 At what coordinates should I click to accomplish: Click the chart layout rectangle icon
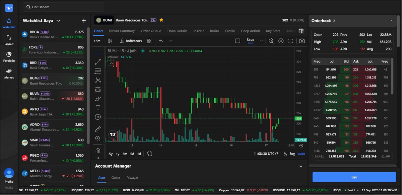pyautogui.click(x=238, y=41)
